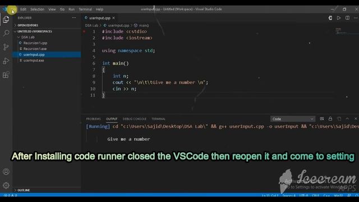
Task: Click the [Running] output command line
Action: [222, 126]
